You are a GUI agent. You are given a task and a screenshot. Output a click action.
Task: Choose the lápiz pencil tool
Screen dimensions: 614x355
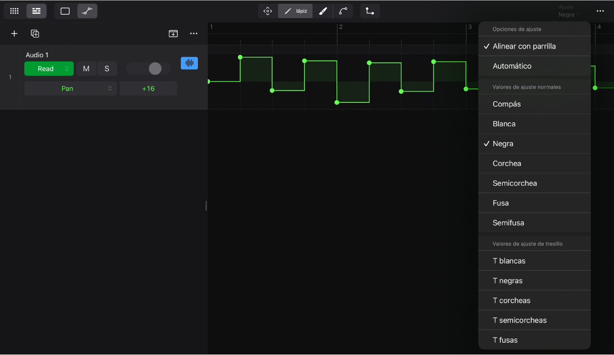pos(295,11)
